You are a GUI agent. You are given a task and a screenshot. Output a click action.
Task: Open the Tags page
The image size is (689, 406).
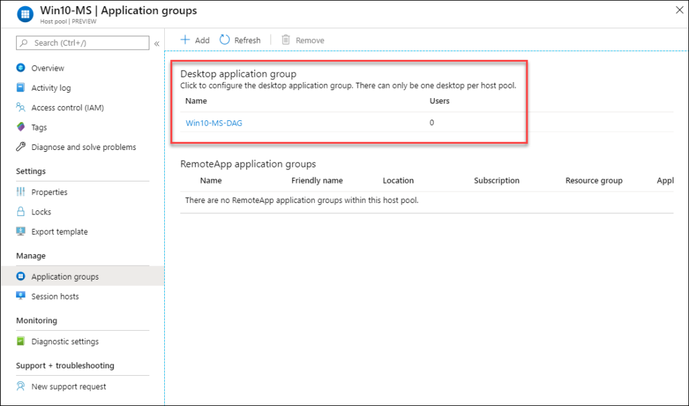tap(39, 127)
